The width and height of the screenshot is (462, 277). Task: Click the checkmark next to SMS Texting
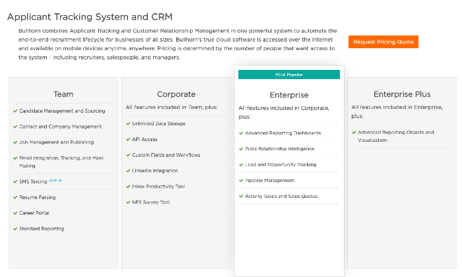[x=15, y=181]
